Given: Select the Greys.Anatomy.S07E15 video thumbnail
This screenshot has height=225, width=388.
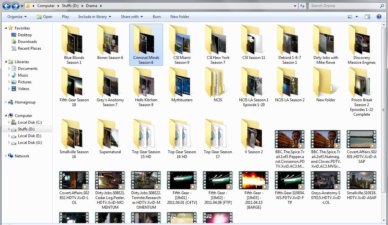Looking at the screenshot, I should (x=325, y=180).
